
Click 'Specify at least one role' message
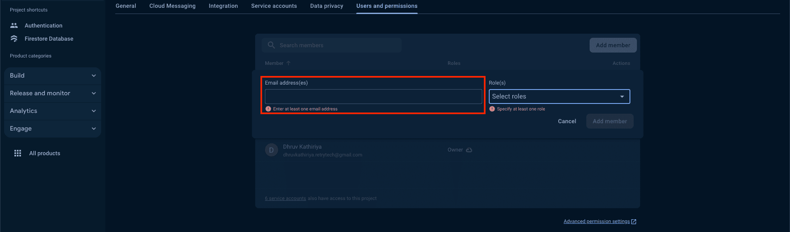[521, 109]
